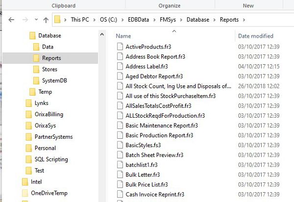294x202 pixels.
Task: Expand the chevron after OS (C:)
Action: pyautogui.click(x=122, y=20)
